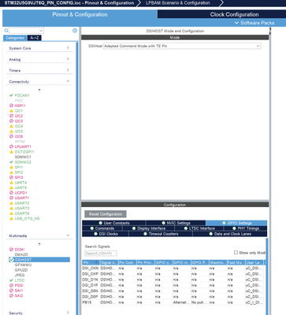The height and width of the screenshot is (315, 286).
Task: Click the Reset Configuration button
Action: point(106,214)
